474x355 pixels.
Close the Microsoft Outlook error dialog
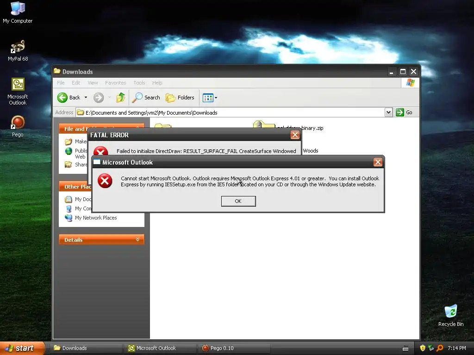tap(378, 162)
